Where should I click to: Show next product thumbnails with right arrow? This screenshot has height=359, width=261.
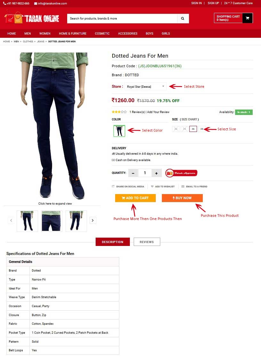(x=93, y=220)
